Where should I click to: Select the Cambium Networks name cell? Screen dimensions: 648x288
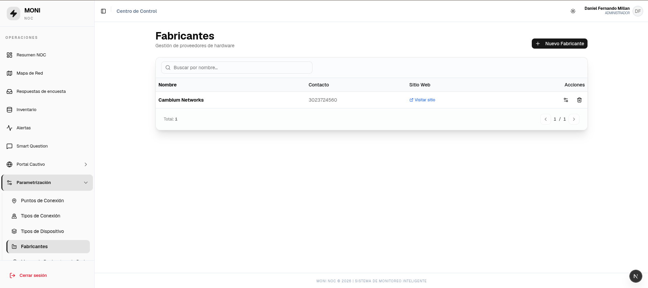[181, 100]
